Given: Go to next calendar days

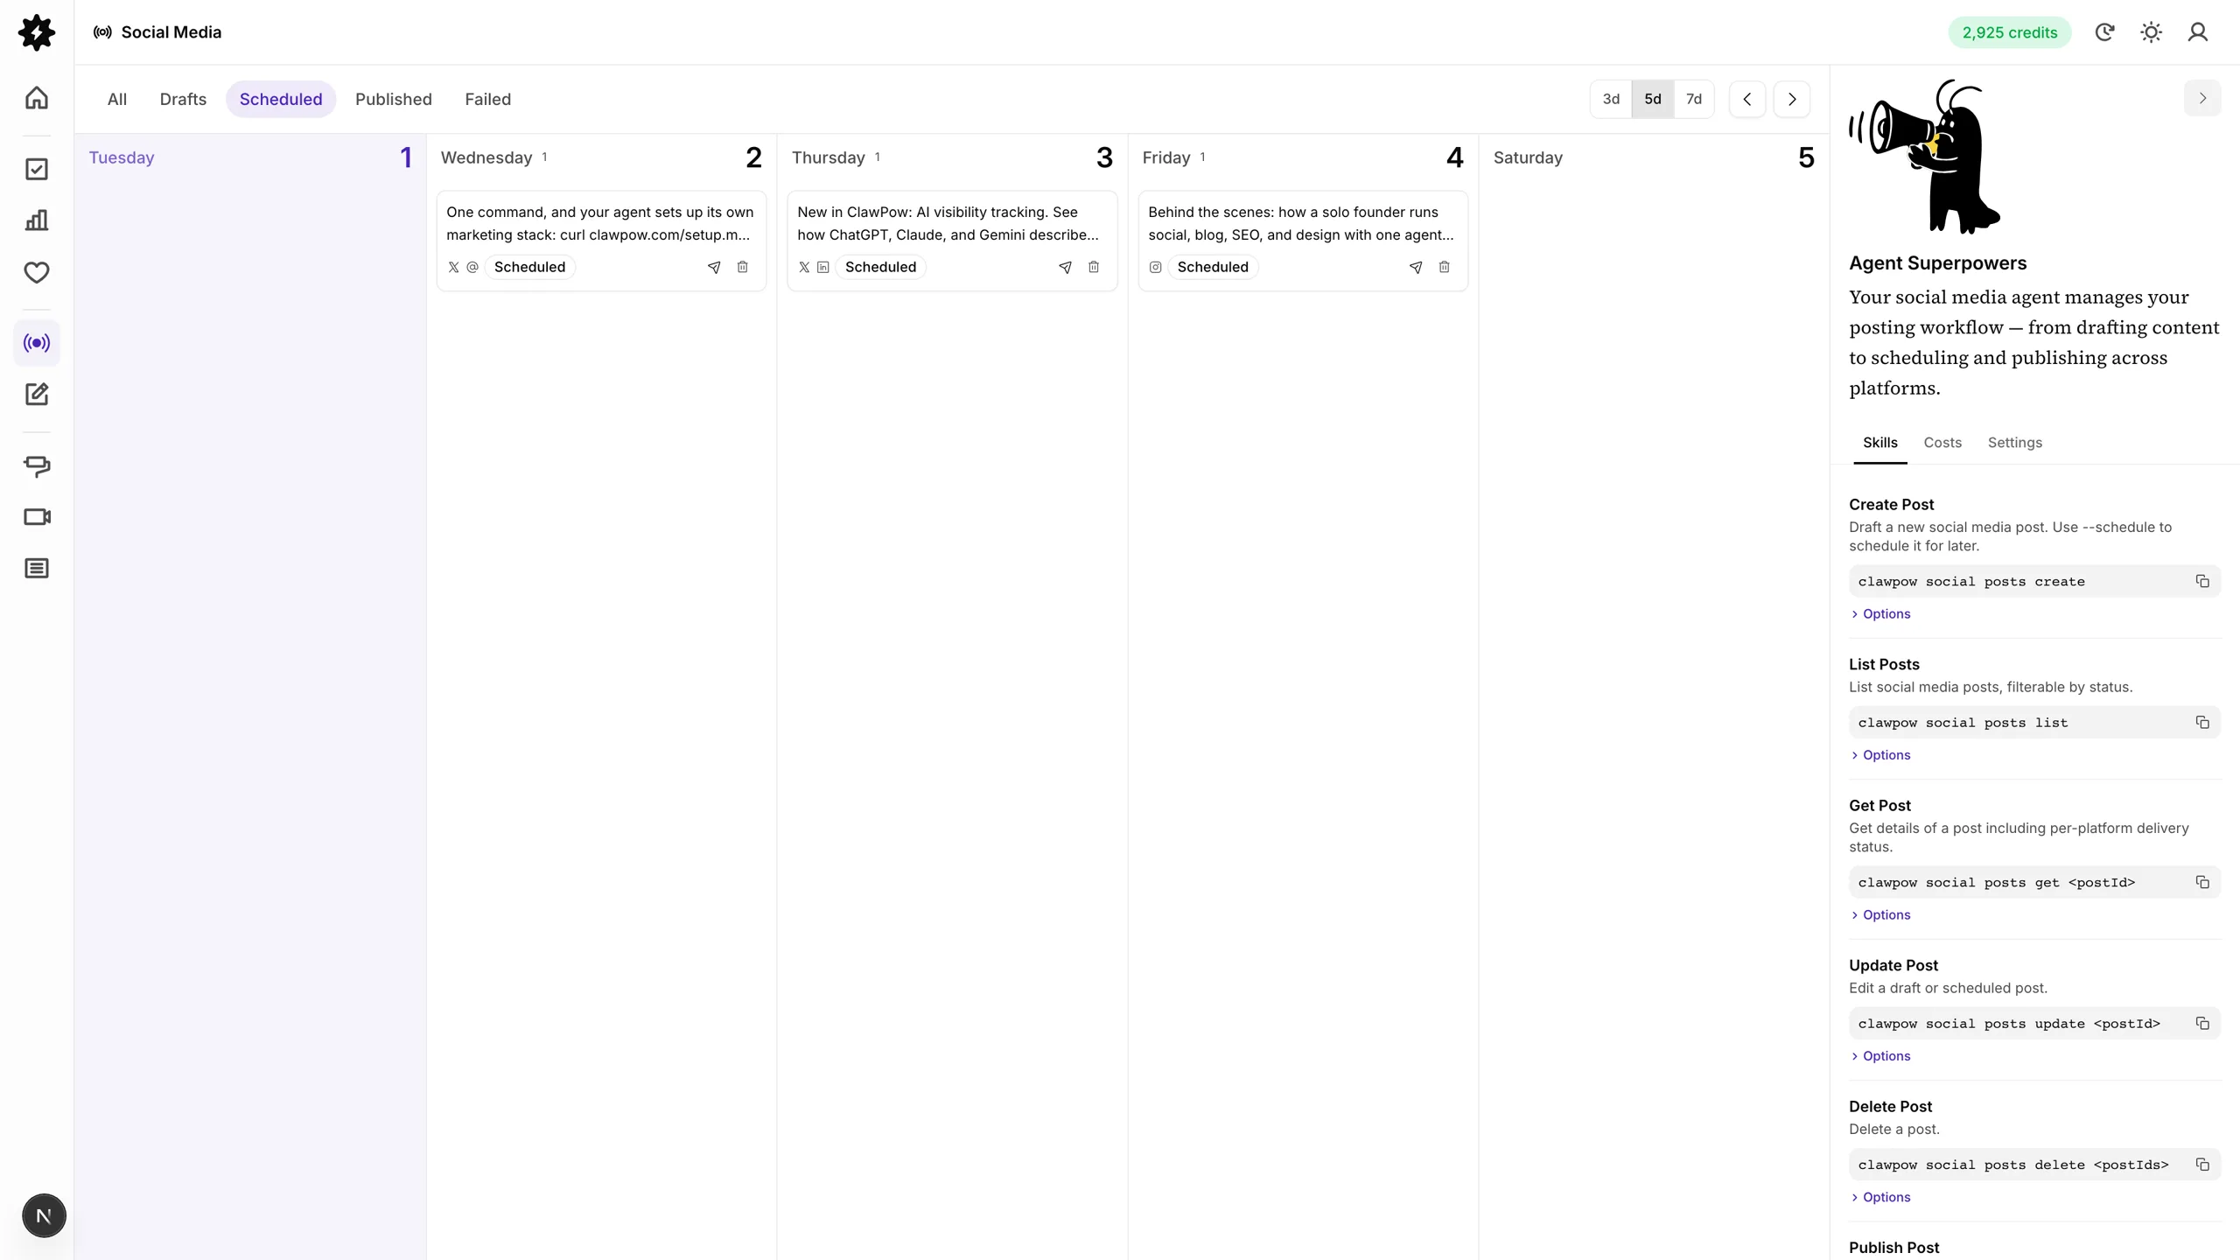Looking at the screenshot, I should point(1791,99).
